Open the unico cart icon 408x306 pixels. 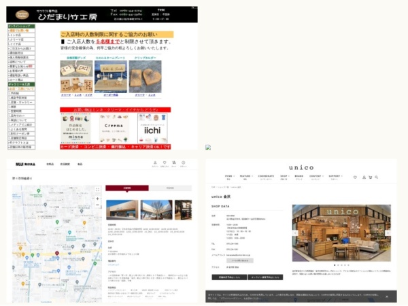(x=371, y=177)
